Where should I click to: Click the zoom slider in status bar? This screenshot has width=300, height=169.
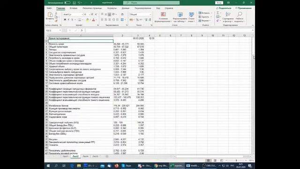(x=236, y=161)
